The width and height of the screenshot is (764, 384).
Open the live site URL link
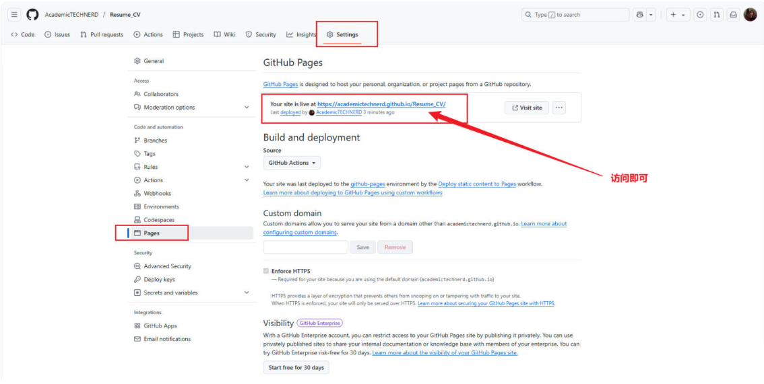click(381, 104)
